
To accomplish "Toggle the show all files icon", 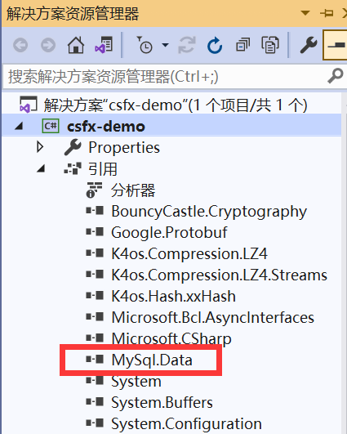I will pyautogui.click(x=270, y=45).
